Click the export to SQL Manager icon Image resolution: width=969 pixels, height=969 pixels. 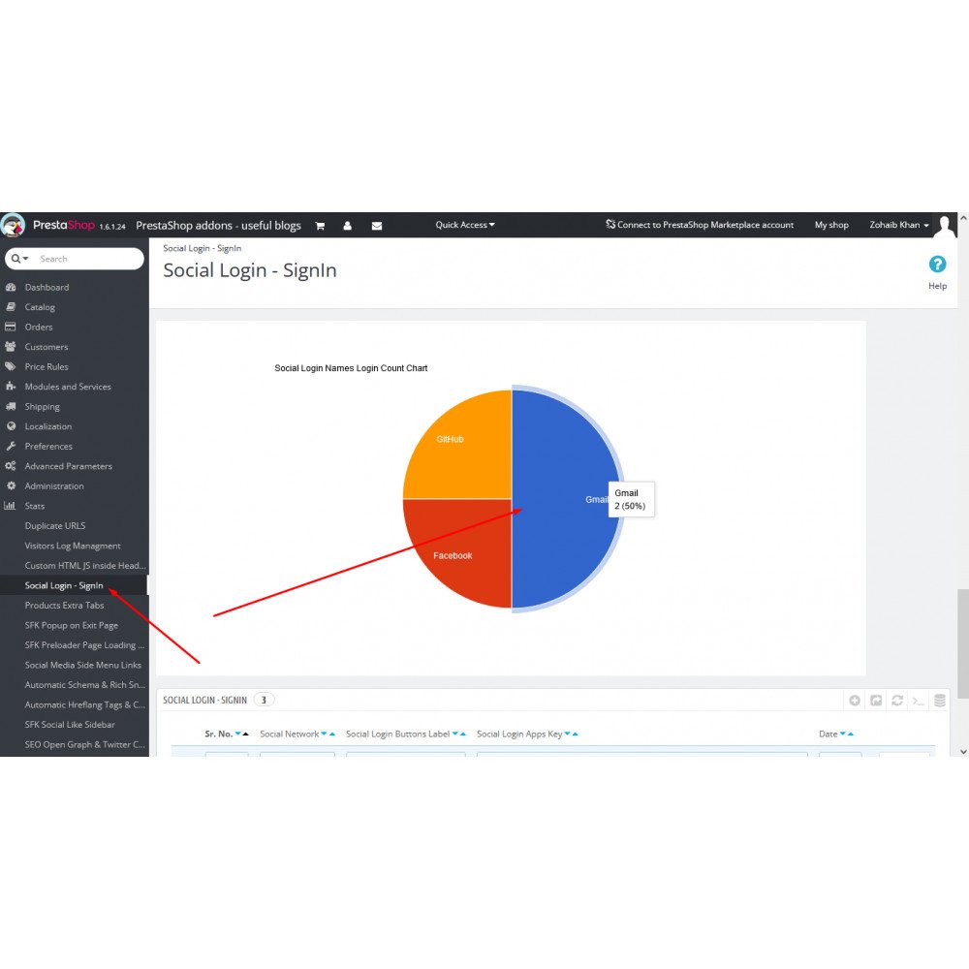click(939, 701)
